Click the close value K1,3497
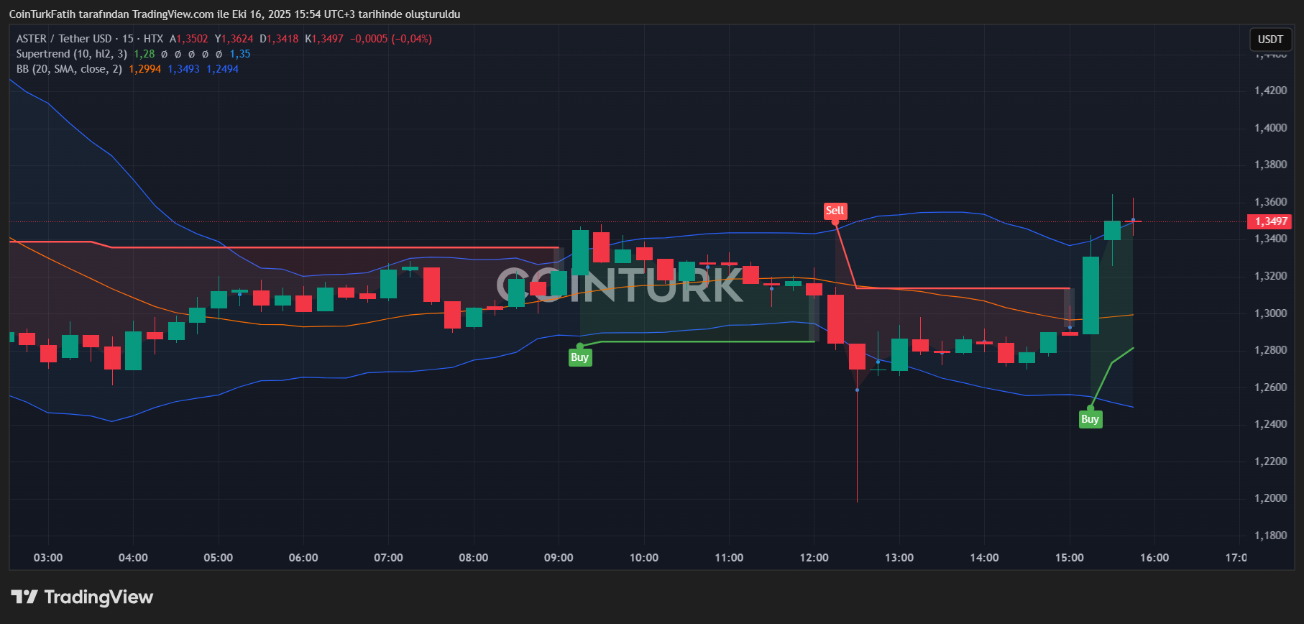 [x=324, y=39]
